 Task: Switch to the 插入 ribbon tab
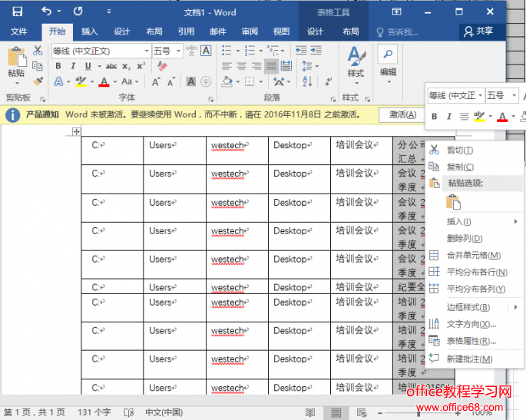pyautogui.click(x=90, y=31)
